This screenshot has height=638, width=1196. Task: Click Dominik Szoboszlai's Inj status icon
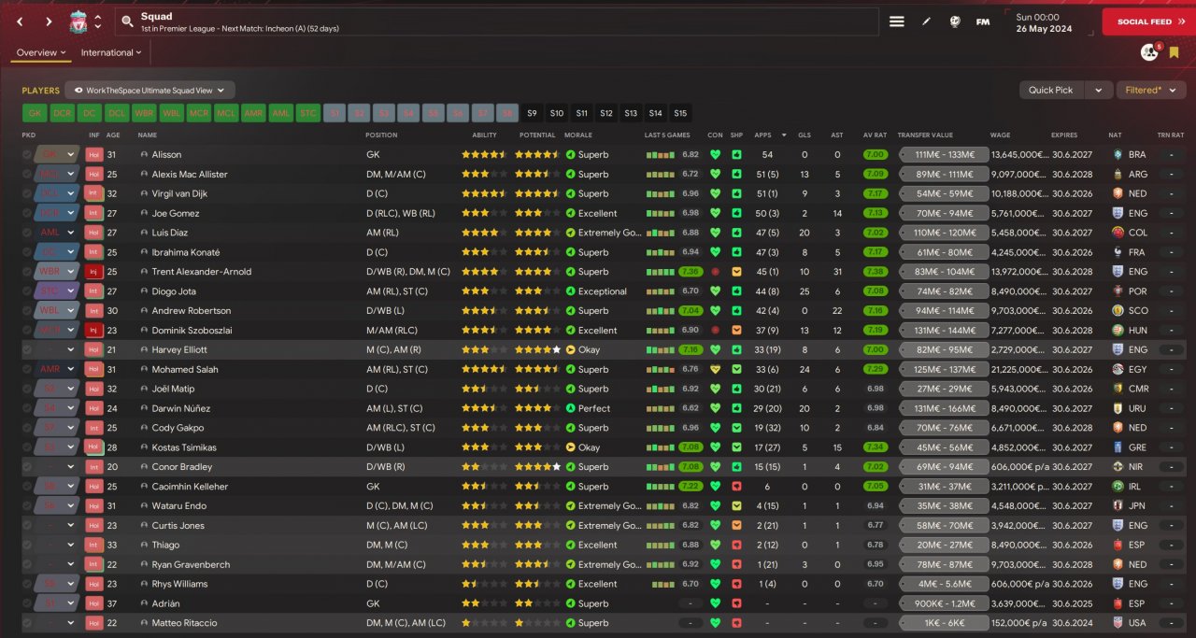93,331
